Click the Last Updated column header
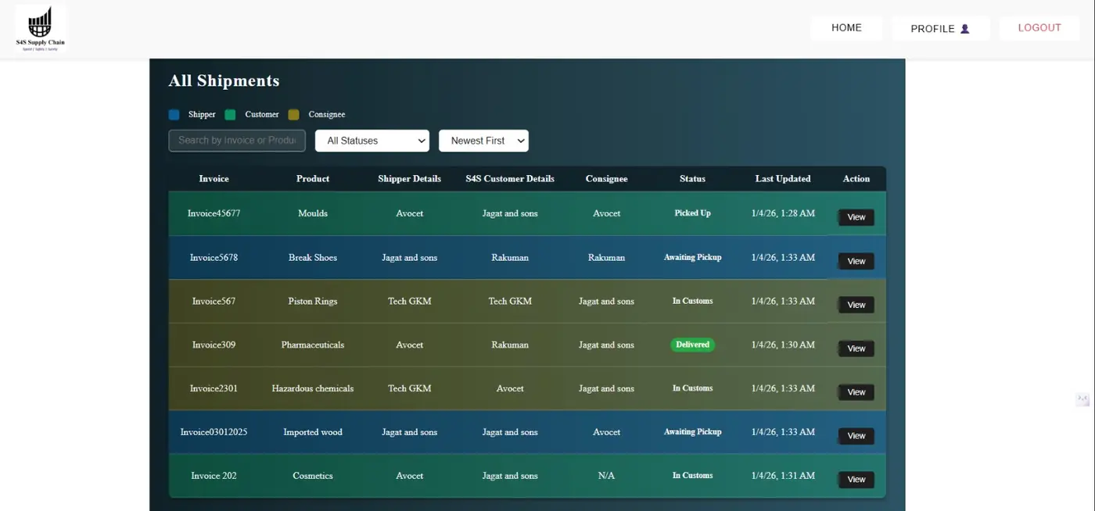 783,179
